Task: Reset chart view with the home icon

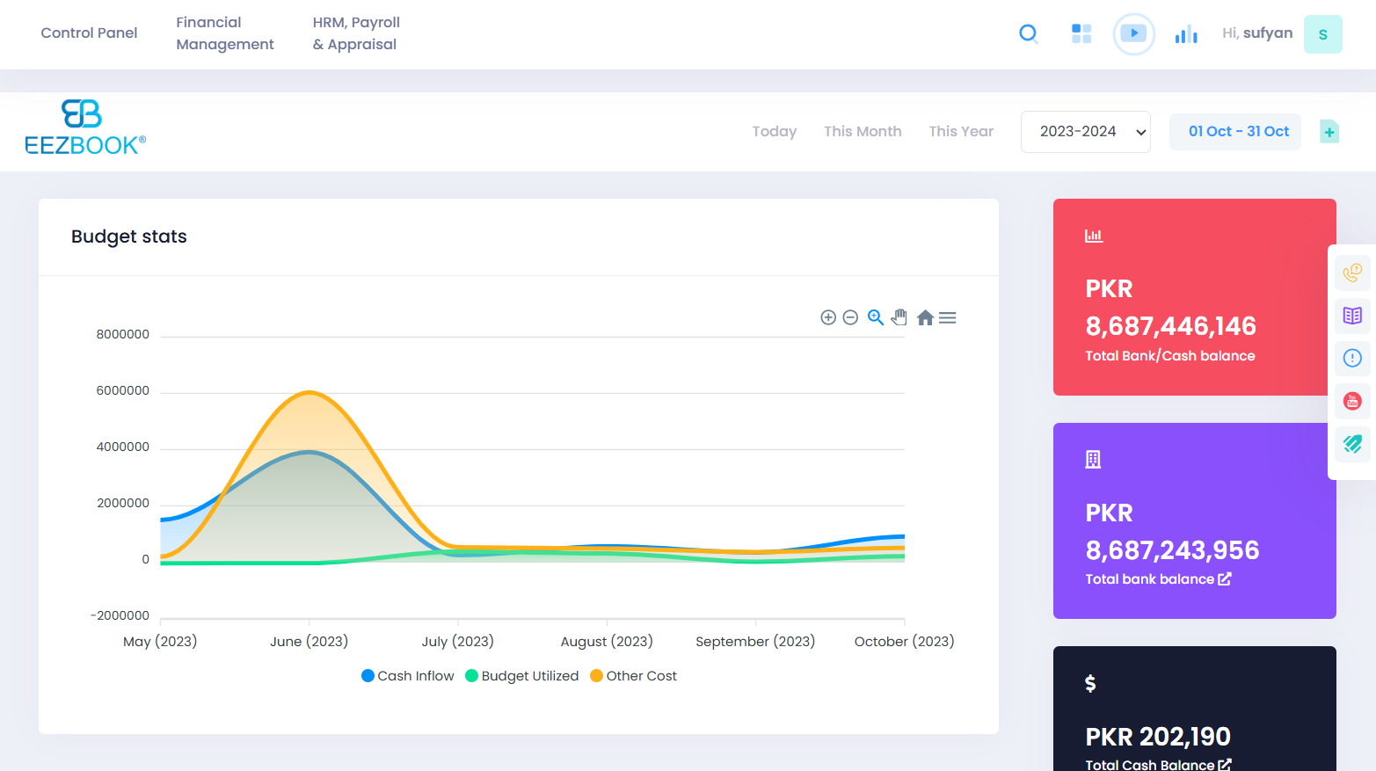Action: click(925, 316)
